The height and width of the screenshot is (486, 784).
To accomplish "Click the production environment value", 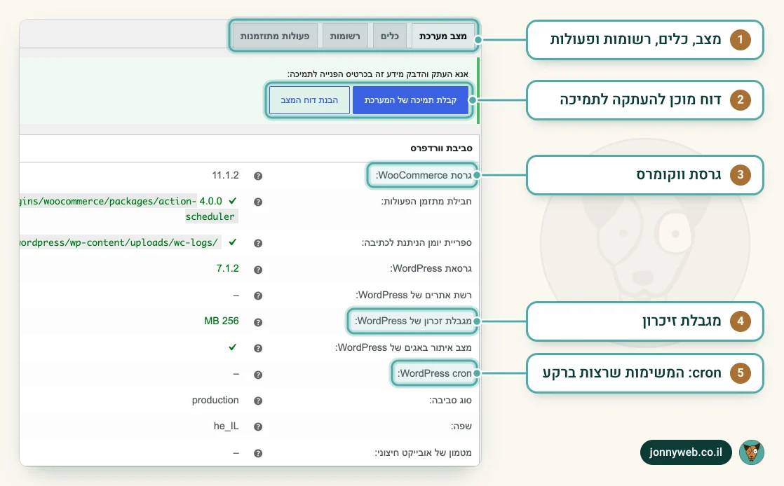I will (215, 400).
